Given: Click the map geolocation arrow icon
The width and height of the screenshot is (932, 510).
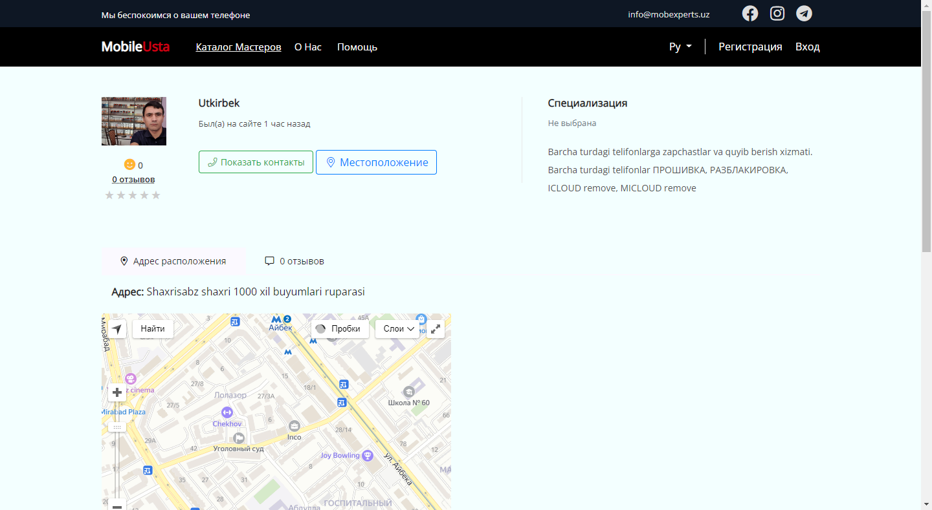Looking at the screenshot, I should (x=117, y=329).
